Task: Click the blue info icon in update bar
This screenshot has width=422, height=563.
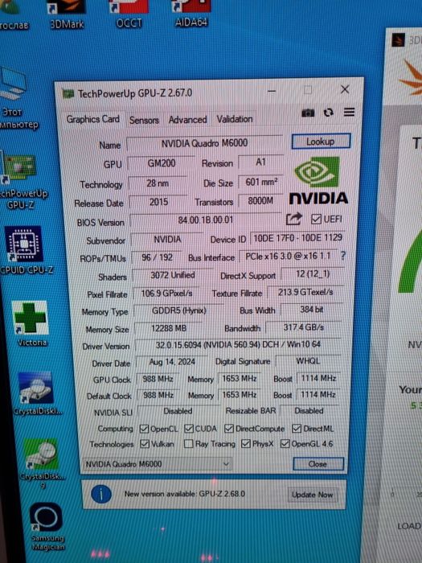Action: [100, 495]
